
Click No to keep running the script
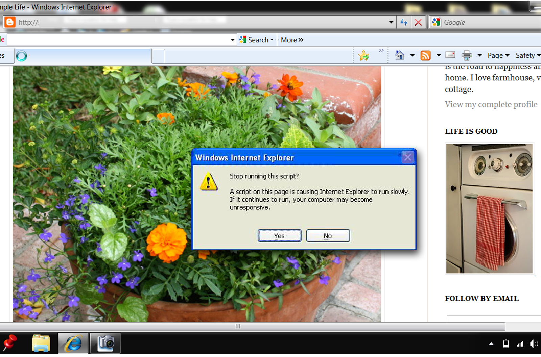[328, 236]
